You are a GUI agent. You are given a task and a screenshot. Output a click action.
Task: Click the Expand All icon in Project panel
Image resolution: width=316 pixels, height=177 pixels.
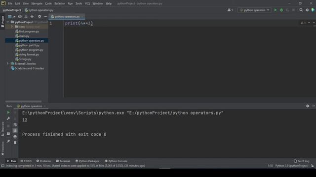click(x=26, y=16)
